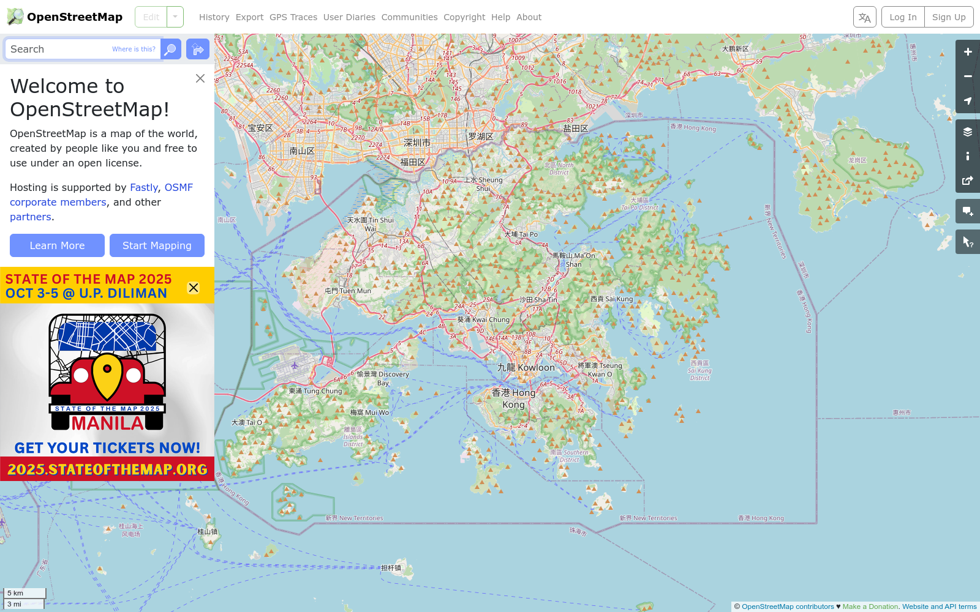The image size is (980, 612).
Task: Click the map scale bar
Action: (24, 598)
